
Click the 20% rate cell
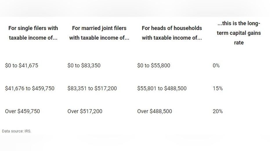pos(218,111)
